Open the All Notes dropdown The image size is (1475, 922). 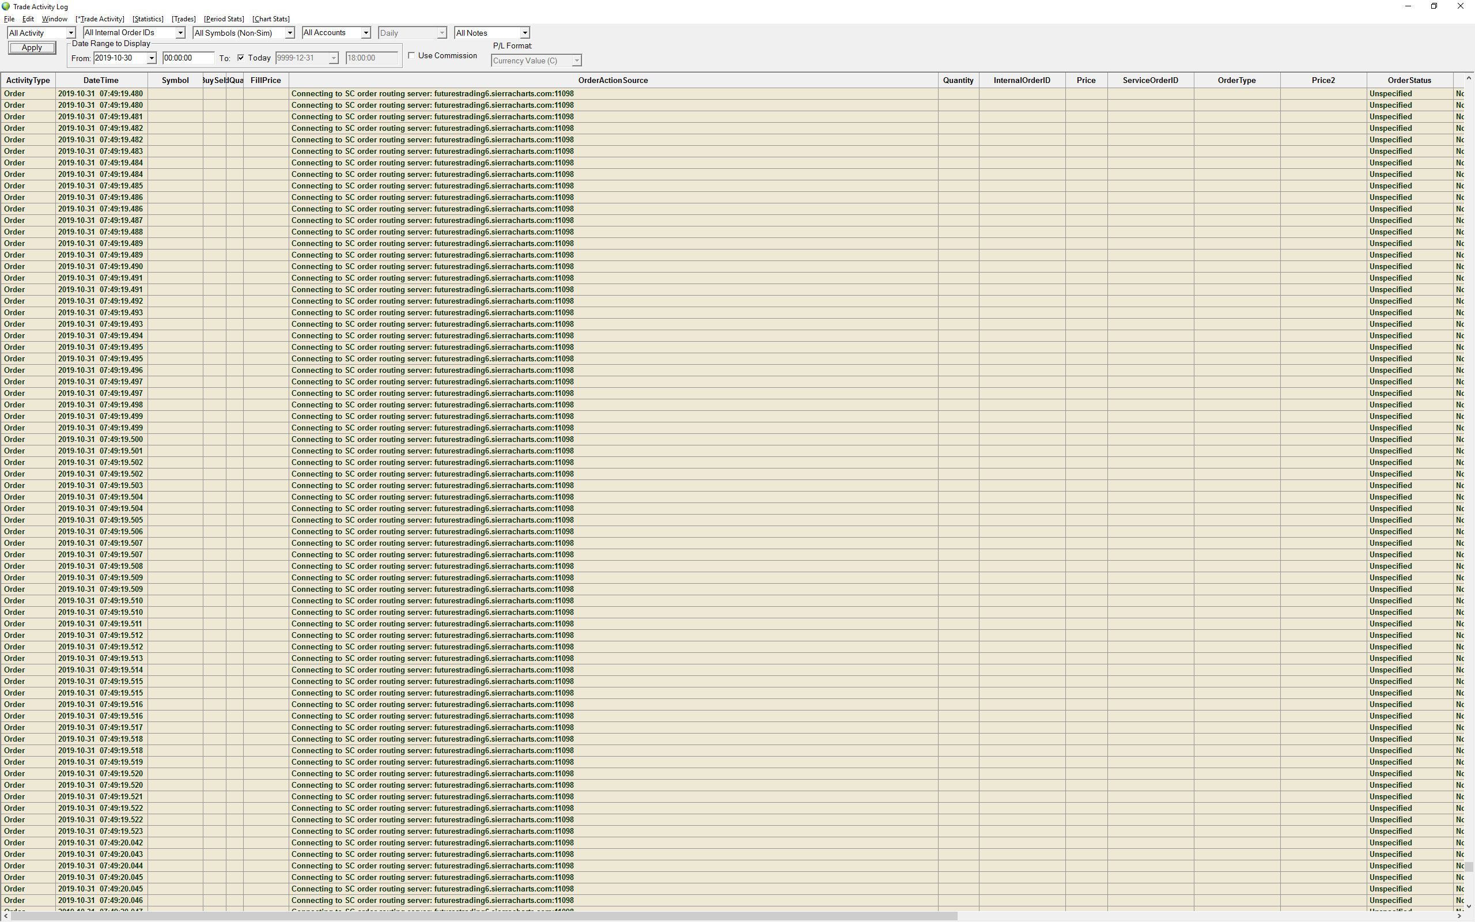524,33
